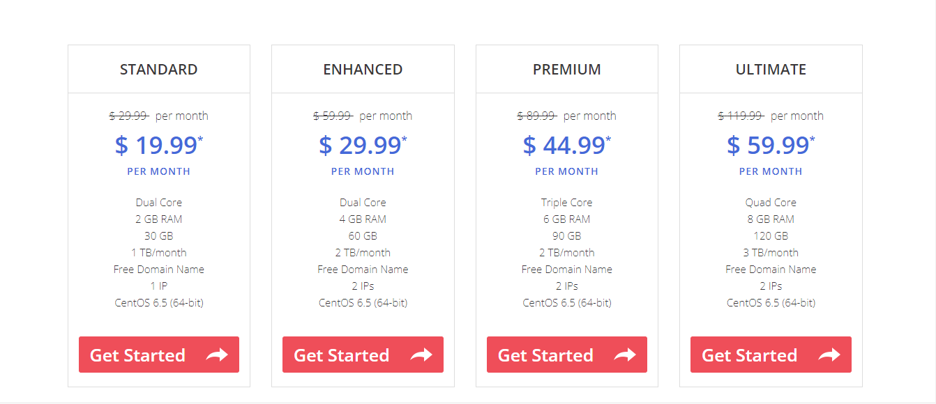Click the Triple Core feature text

click(x=567, y=203)
